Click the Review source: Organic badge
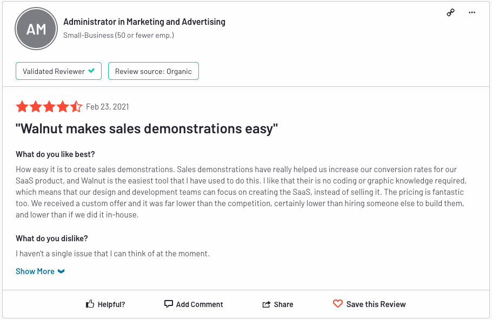Screen dimensions: 492x320 pyautogui.click(x=153, y=71)
